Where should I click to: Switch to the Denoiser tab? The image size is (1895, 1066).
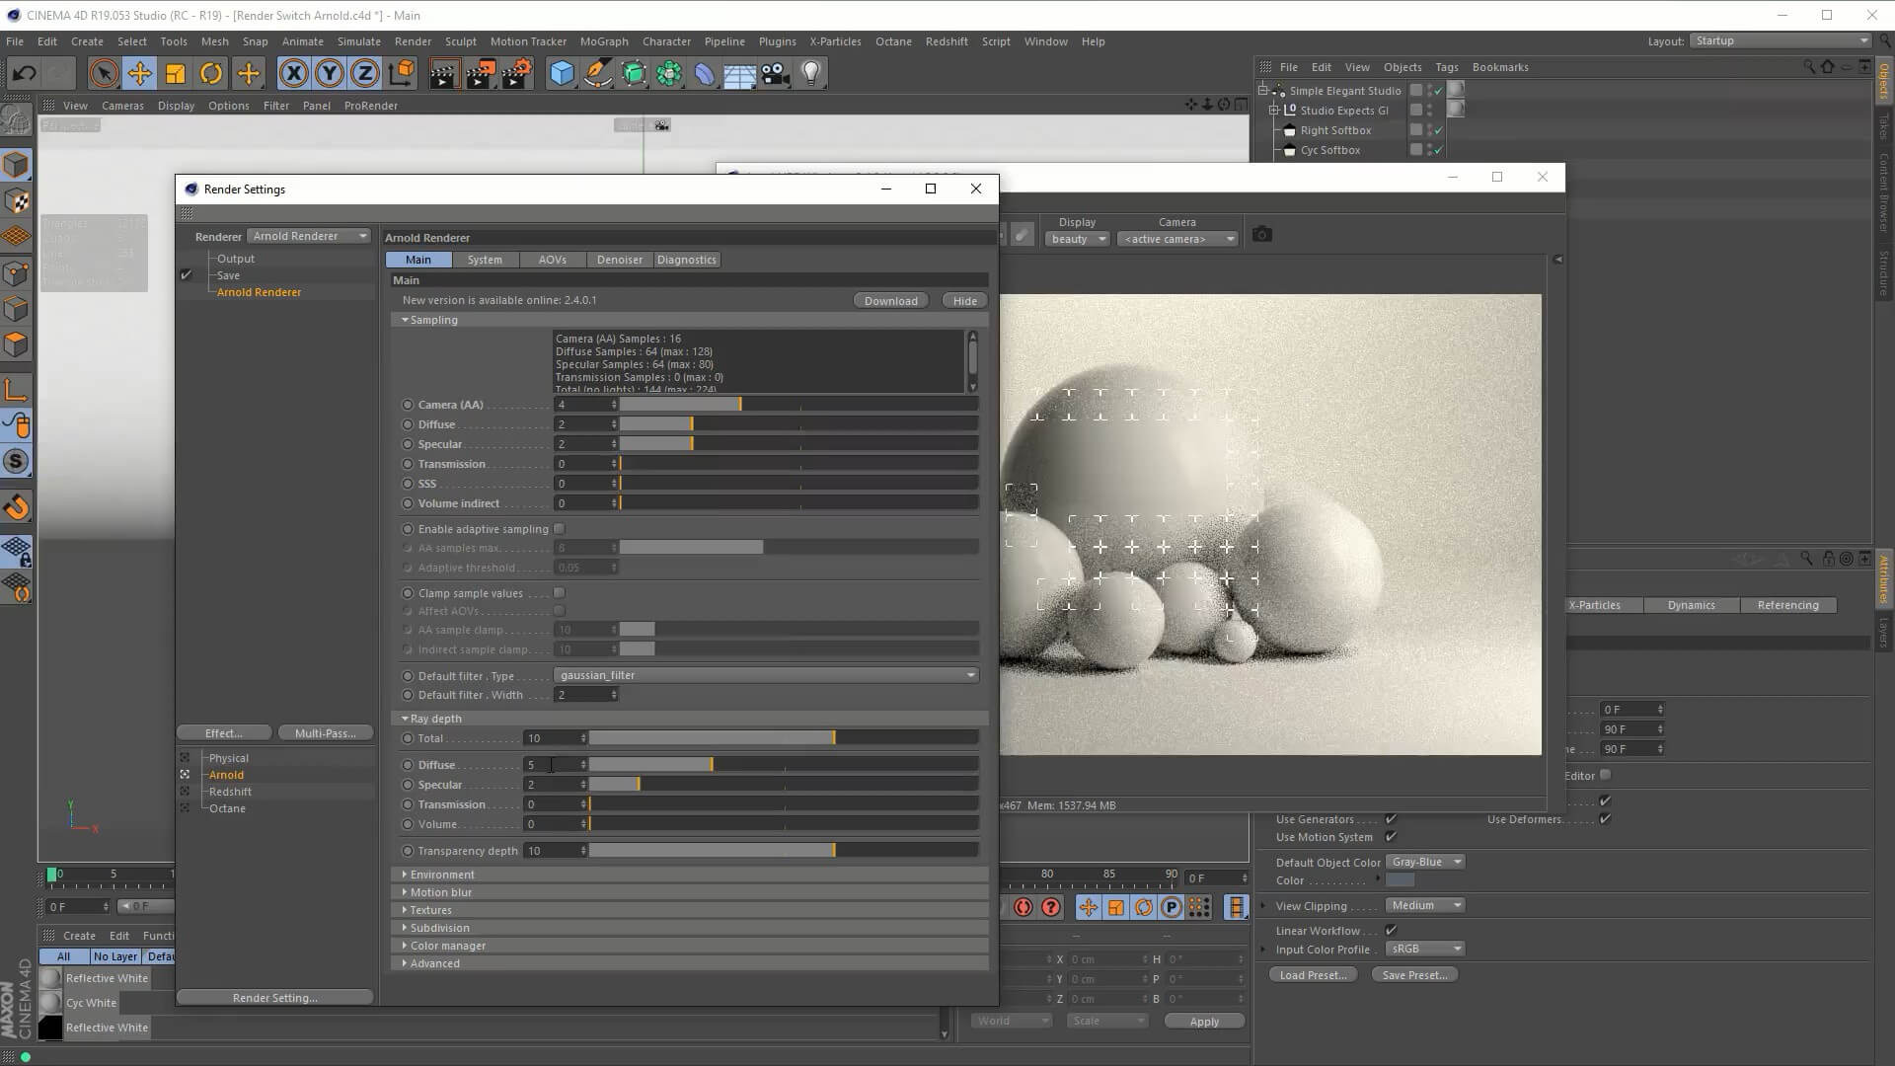(620, 260)
